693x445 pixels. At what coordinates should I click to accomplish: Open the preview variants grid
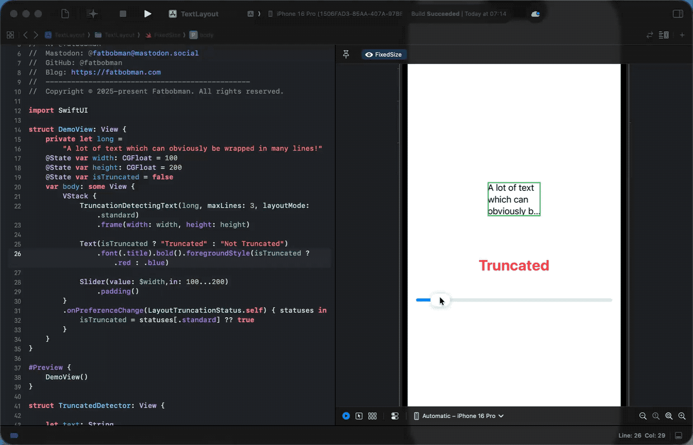click(x=372, y=416)
